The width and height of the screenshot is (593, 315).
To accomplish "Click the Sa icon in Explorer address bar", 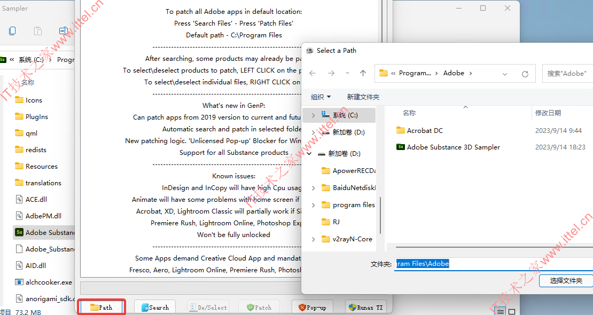I will [x=3, y=59].
